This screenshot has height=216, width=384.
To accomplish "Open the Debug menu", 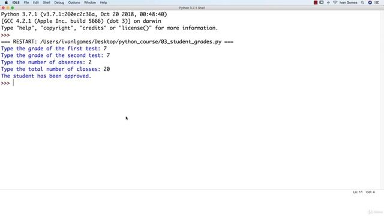I will point(59,2).
